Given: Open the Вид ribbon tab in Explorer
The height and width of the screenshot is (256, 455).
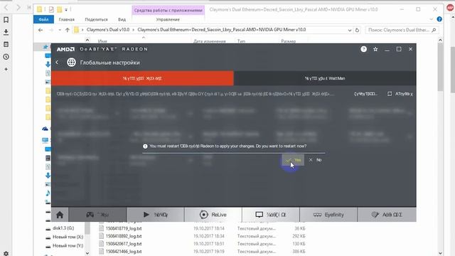Looking at the screenshot, I should (x=122, y=19).
